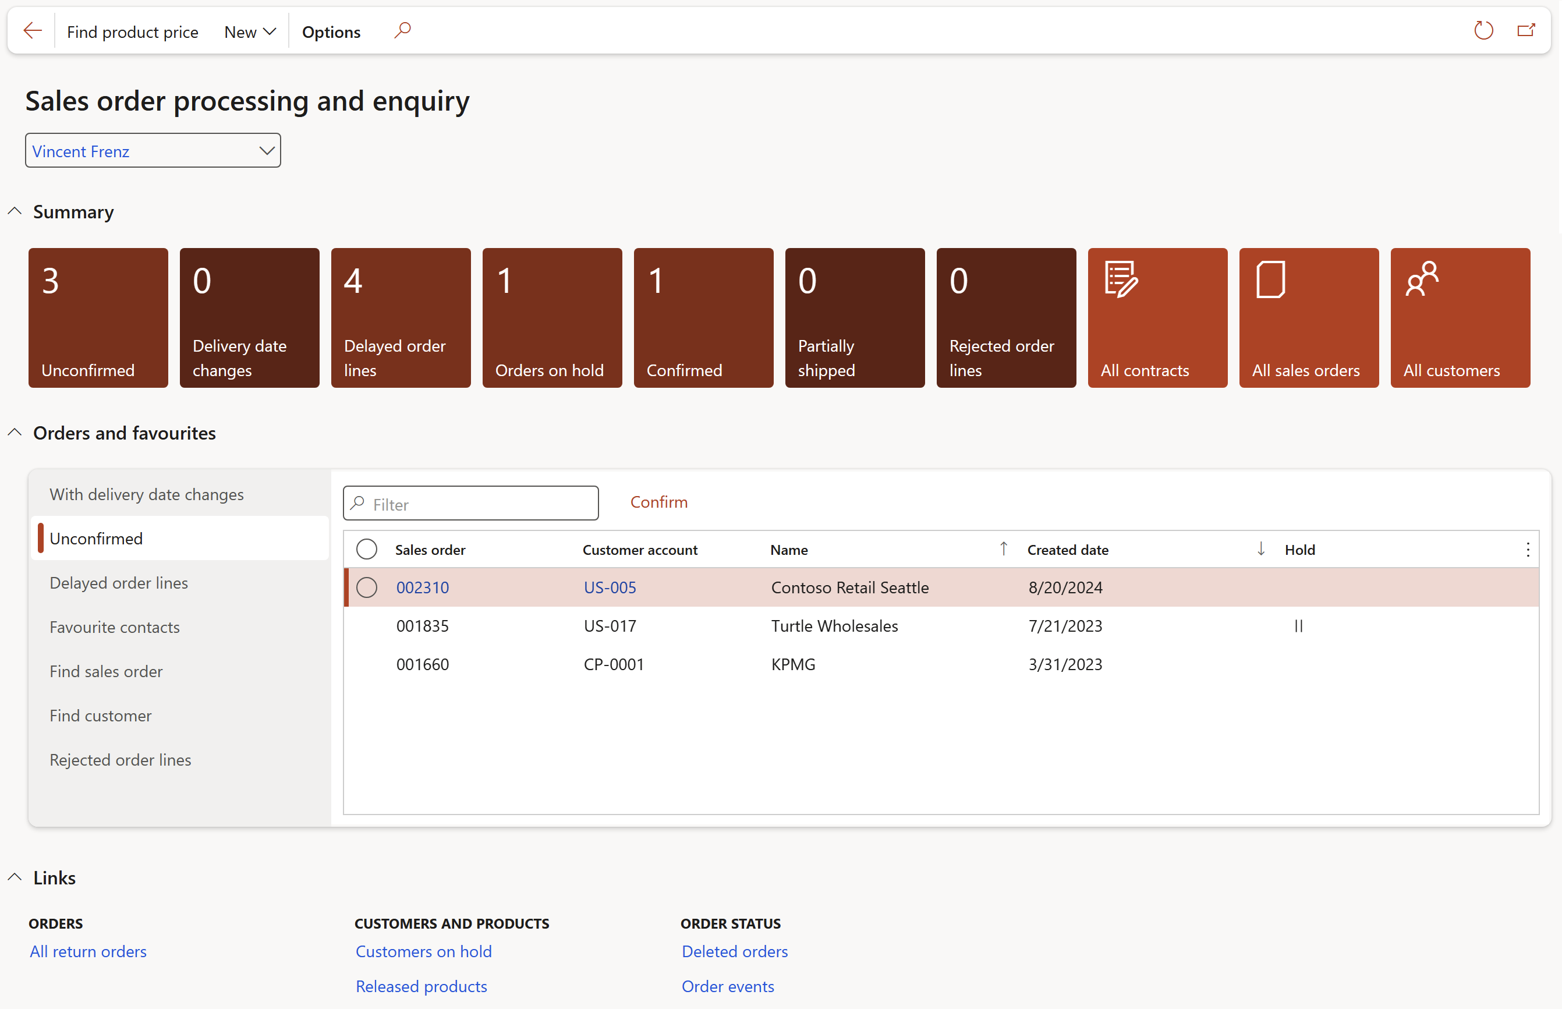Click the grid column options ellipsis
Screen dimensions: 1562x1009
pos(1527,550)
